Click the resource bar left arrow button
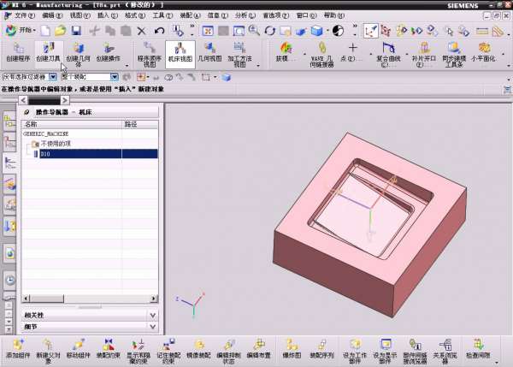 (23, 100)
